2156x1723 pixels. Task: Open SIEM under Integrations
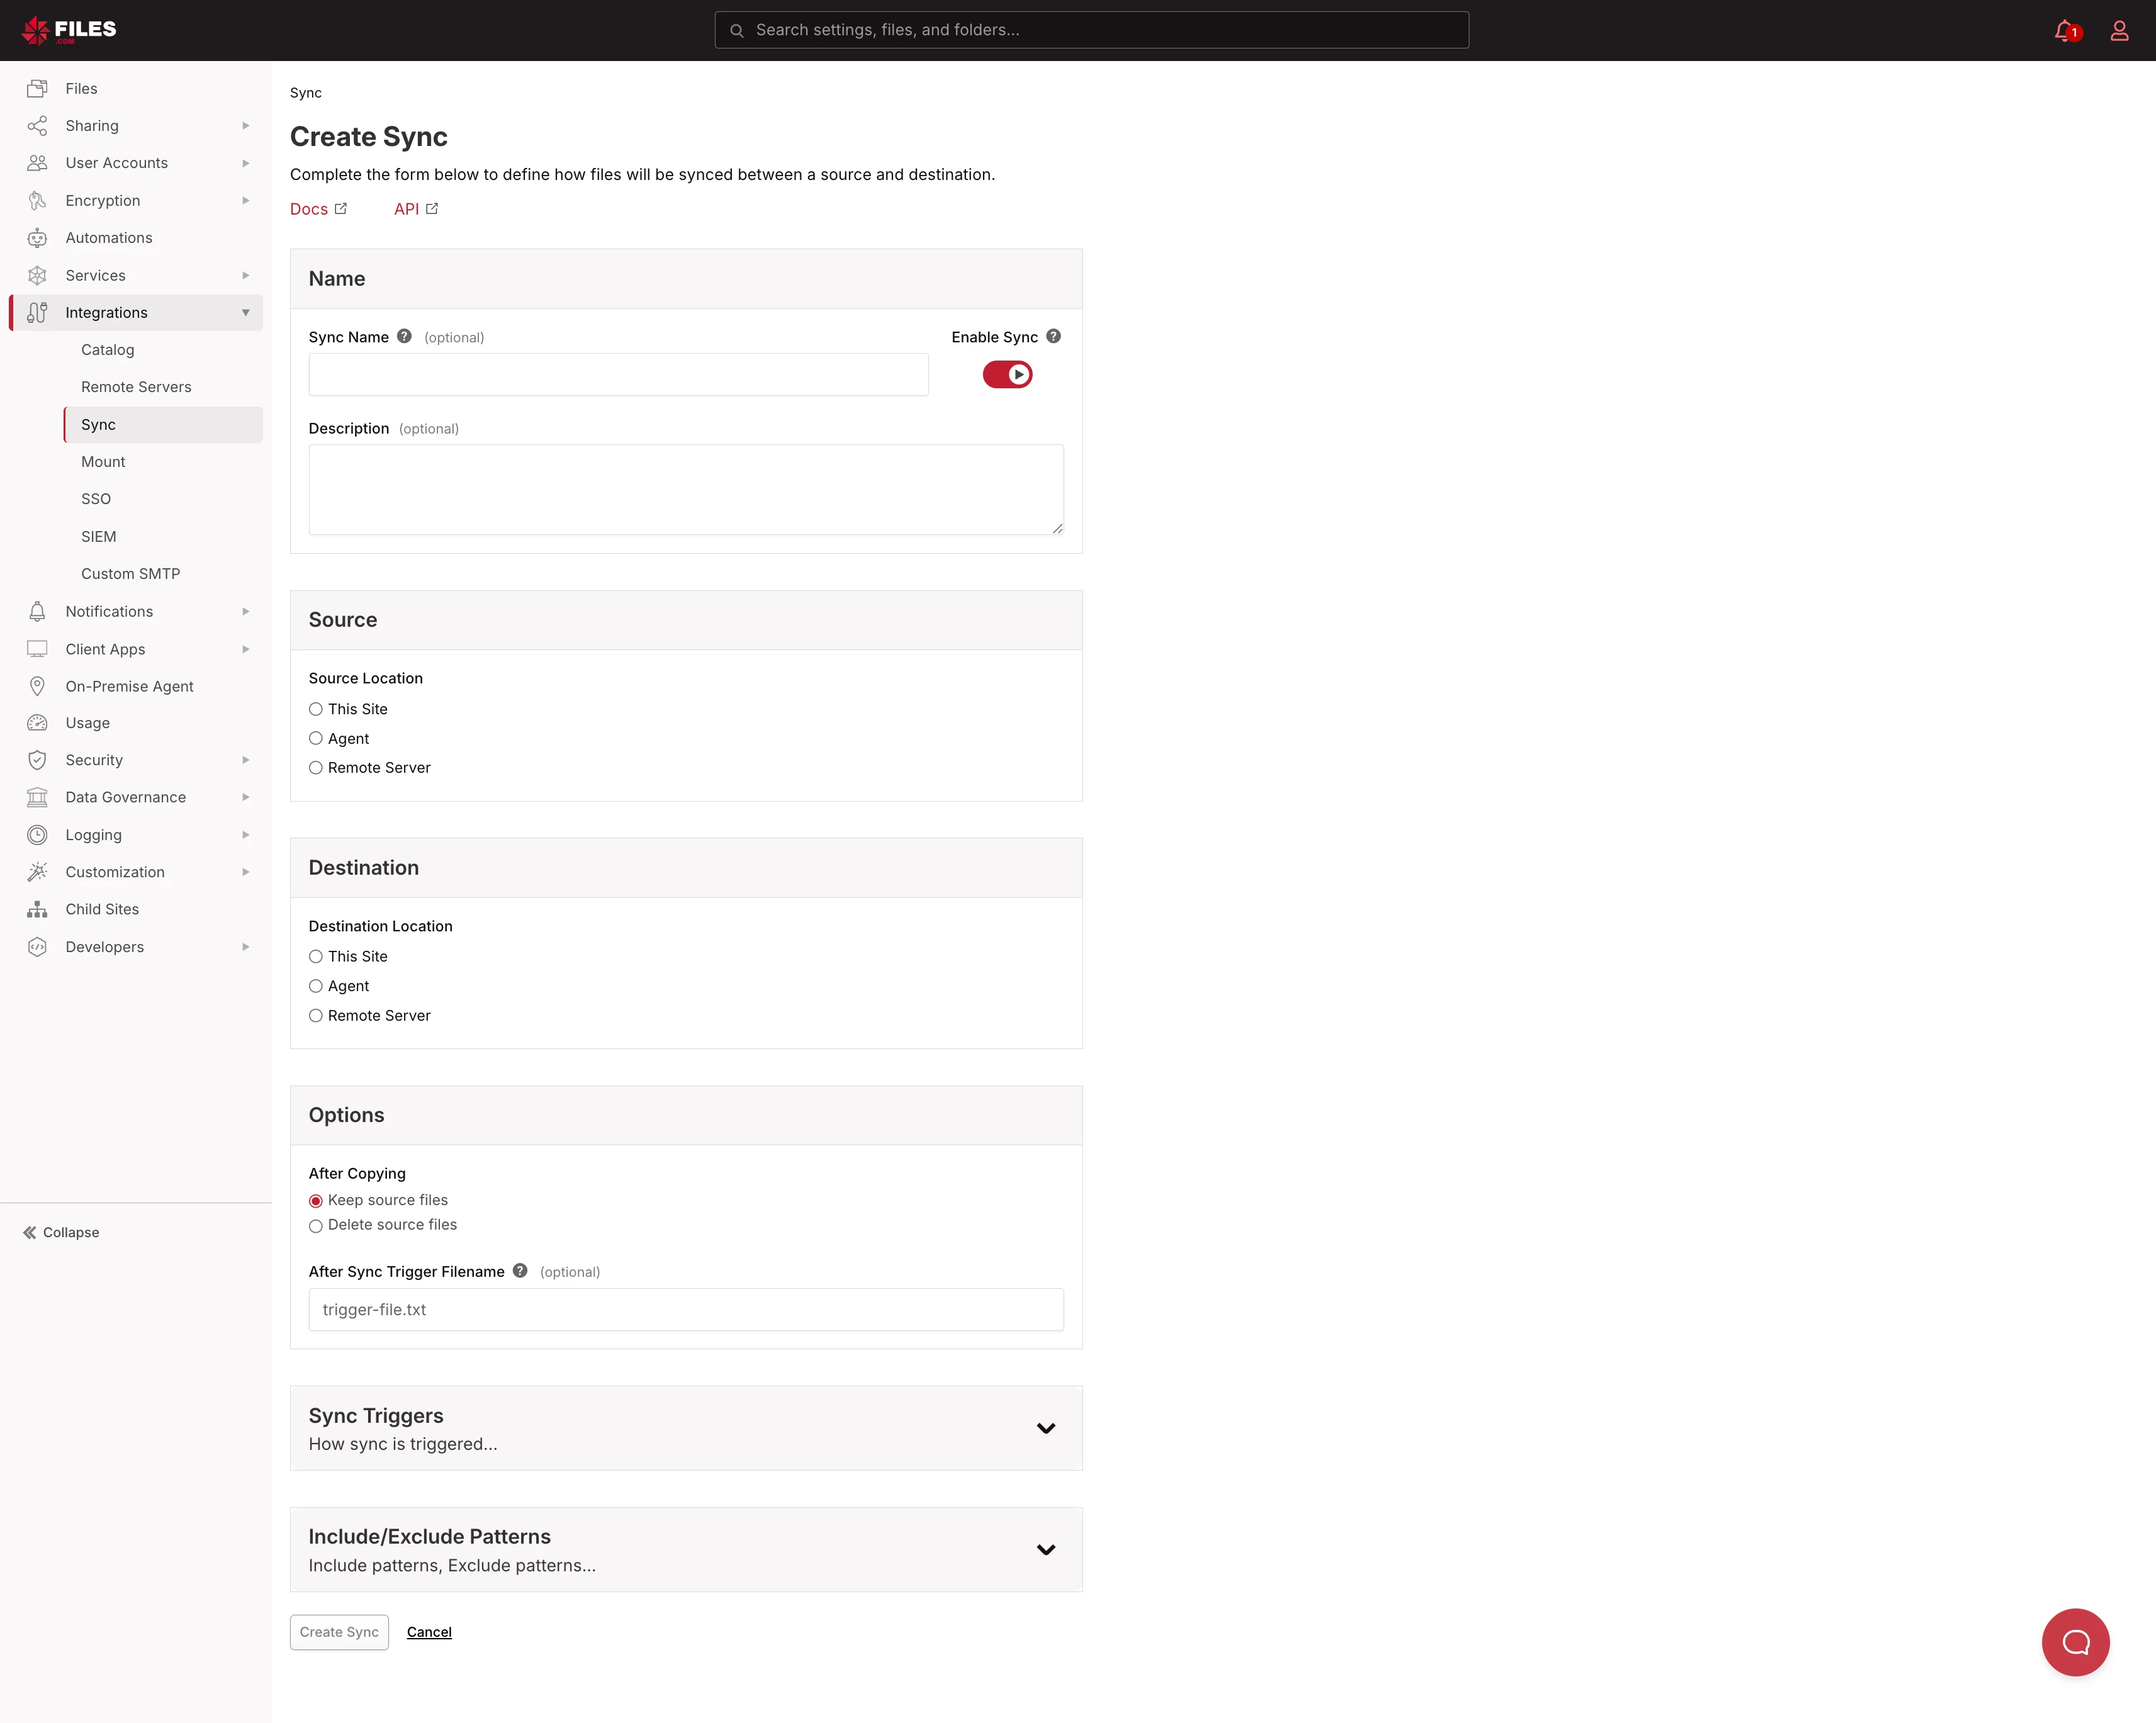[98, 536]
